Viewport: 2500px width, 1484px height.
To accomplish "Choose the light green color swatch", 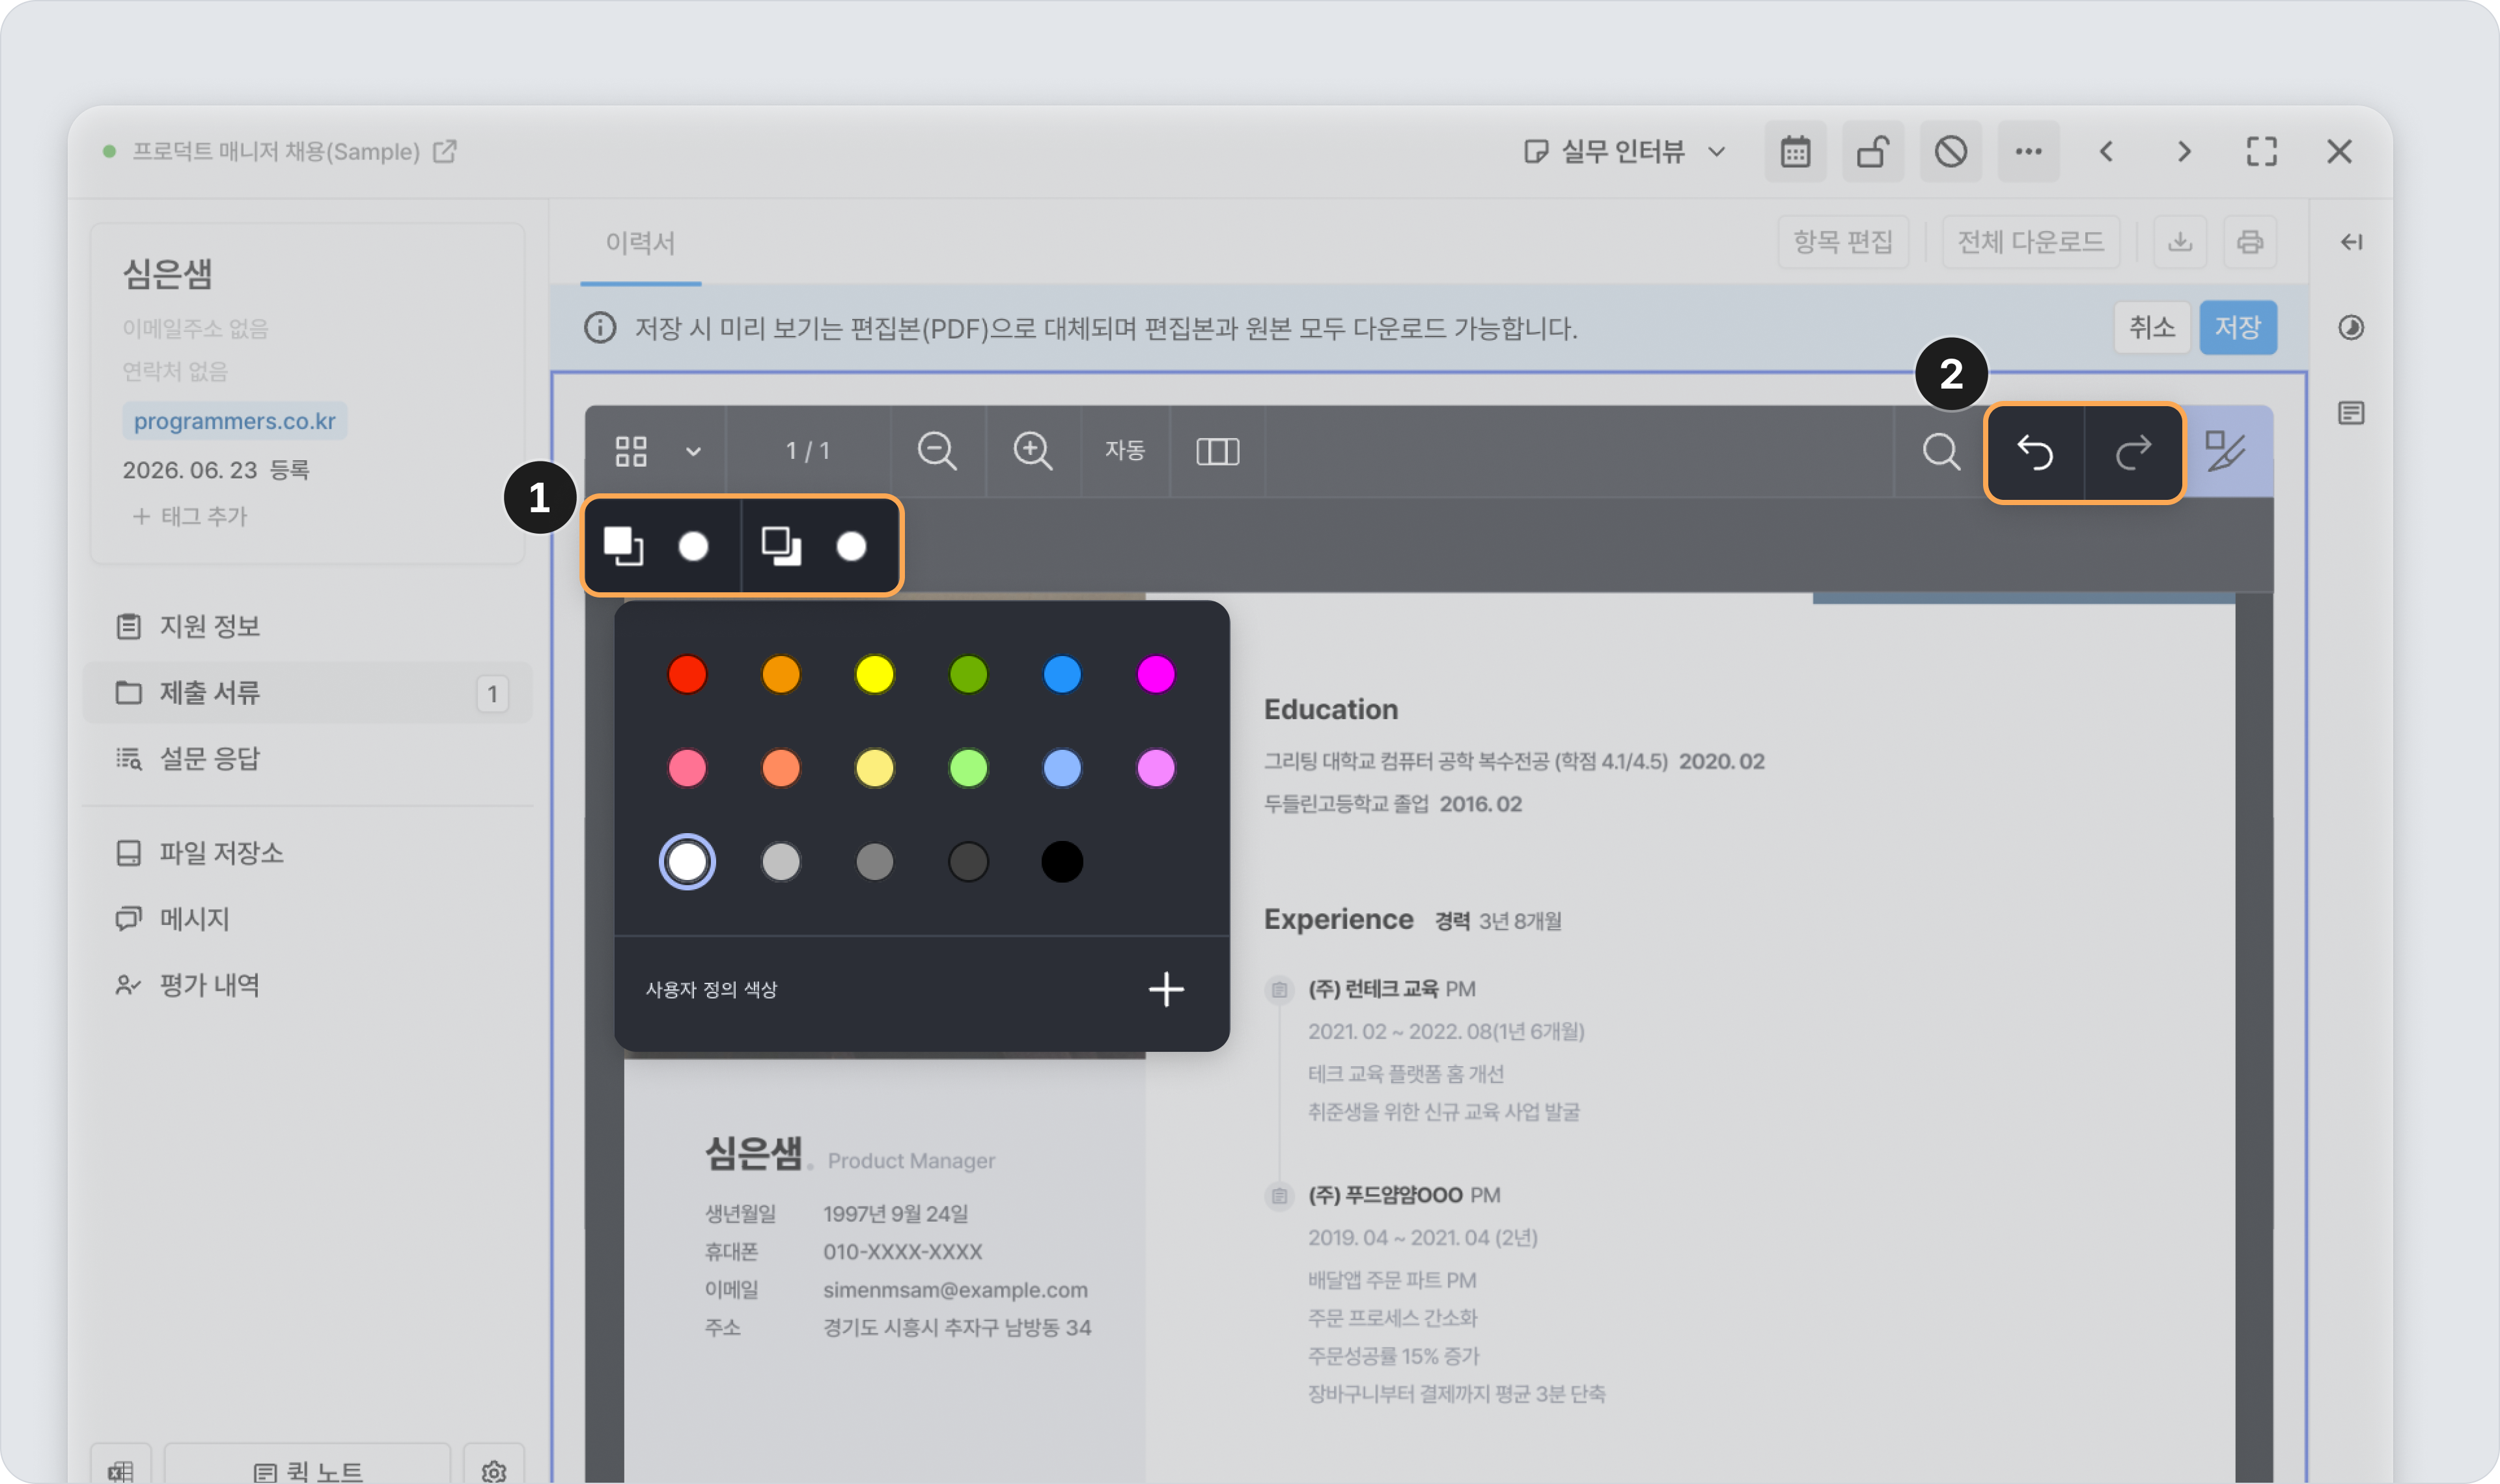I will click(968, 768).
